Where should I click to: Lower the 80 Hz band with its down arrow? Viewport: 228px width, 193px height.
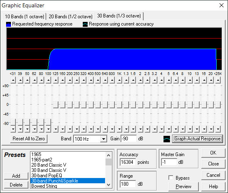click(41, 129)
